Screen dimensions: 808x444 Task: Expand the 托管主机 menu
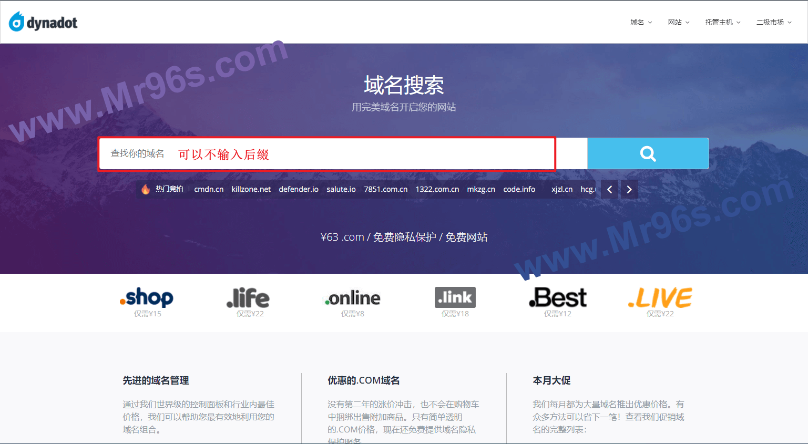click(723, 22)
